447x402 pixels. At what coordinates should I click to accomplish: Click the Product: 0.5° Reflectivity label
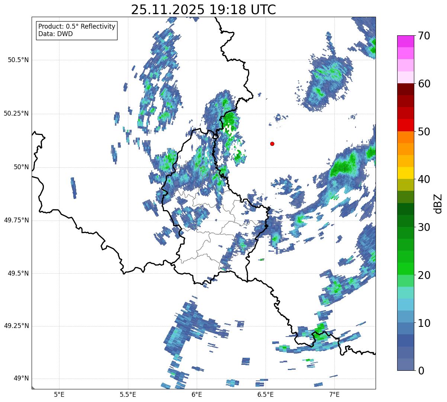[x=77, y=27]
